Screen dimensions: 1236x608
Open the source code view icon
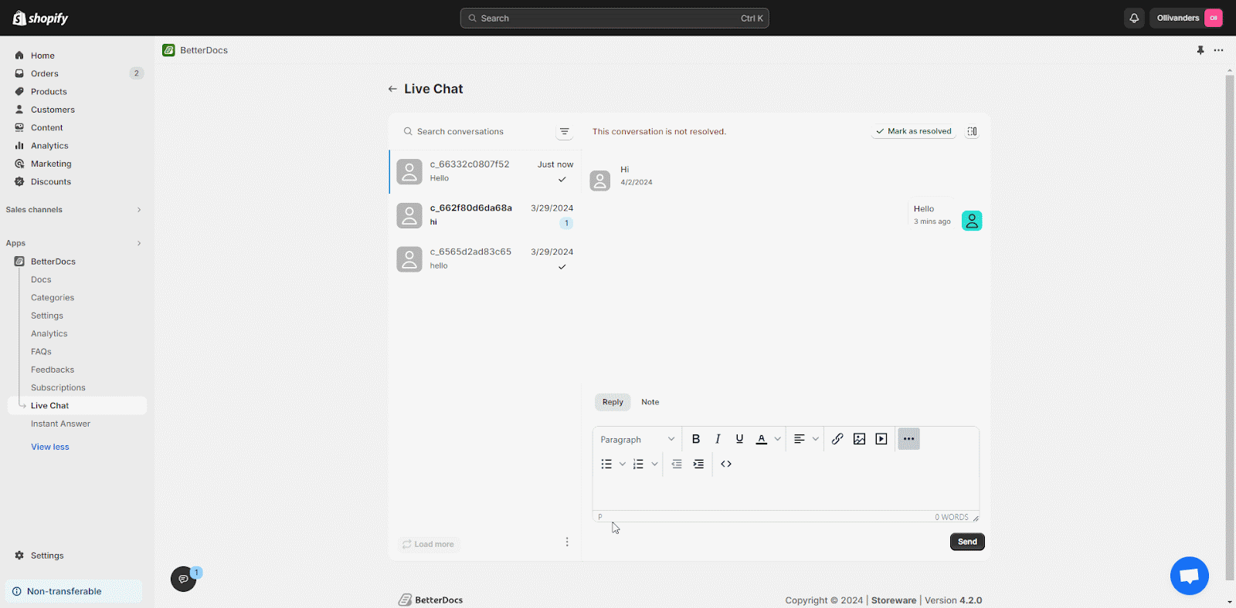[726, 464]
